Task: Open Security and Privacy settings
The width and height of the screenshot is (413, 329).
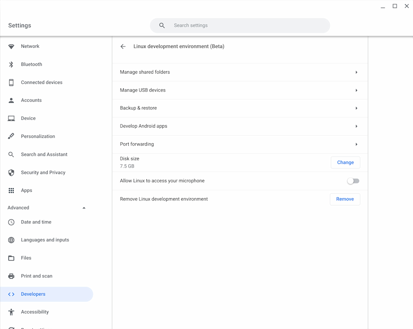Action: (46, 173)
